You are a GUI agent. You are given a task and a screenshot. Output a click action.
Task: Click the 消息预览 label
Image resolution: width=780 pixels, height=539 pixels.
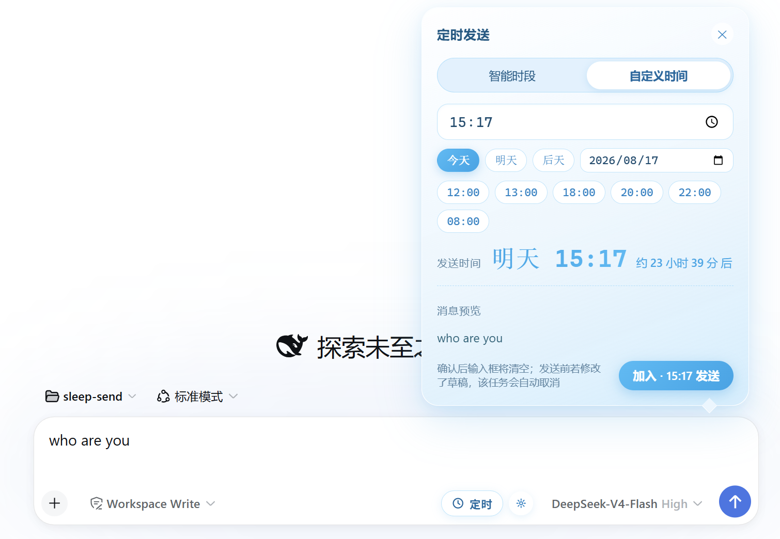(x=459, y=311)
